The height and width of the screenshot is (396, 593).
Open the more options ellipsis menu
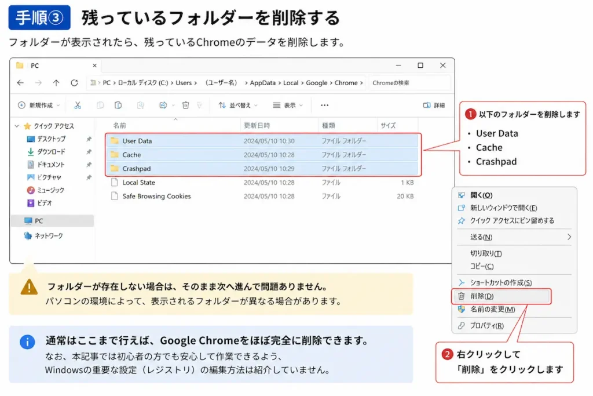(324, 106)
